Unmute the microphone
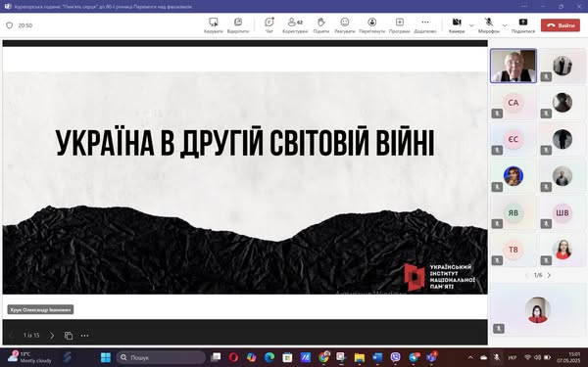Image resolution: width=588 pixels, height=367 pixels. [x=489, y=25]
